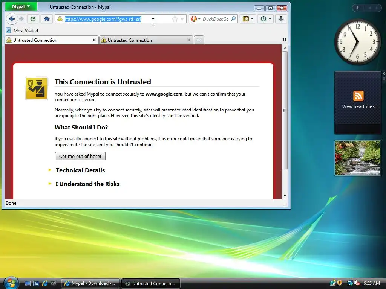Launch Internet Explorer from quick launch
The image size is (386, 289).
tap(45, 283)
